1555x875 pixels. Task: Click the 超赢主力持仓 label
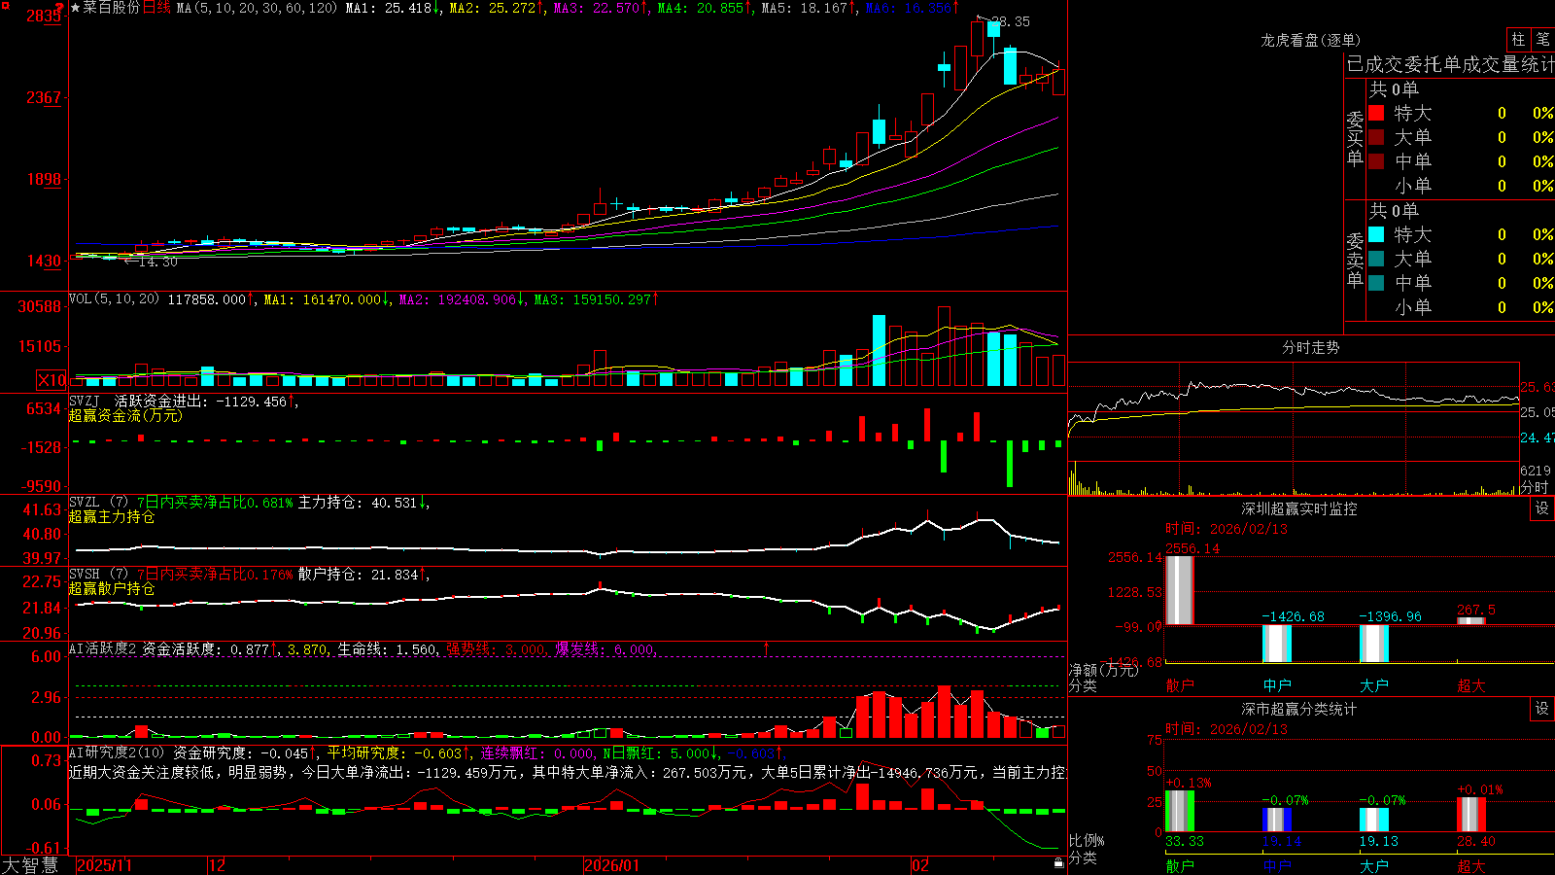112,516
